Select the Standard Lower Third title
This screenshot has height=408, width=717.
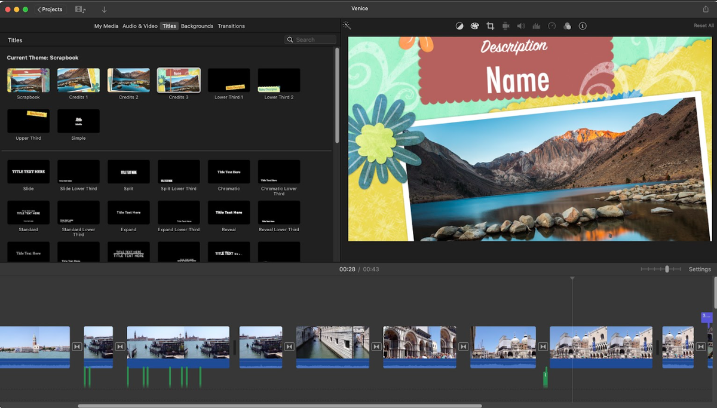78,213
